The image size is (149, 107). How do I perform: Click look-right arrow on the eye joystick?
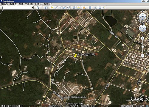coord(145,17)
